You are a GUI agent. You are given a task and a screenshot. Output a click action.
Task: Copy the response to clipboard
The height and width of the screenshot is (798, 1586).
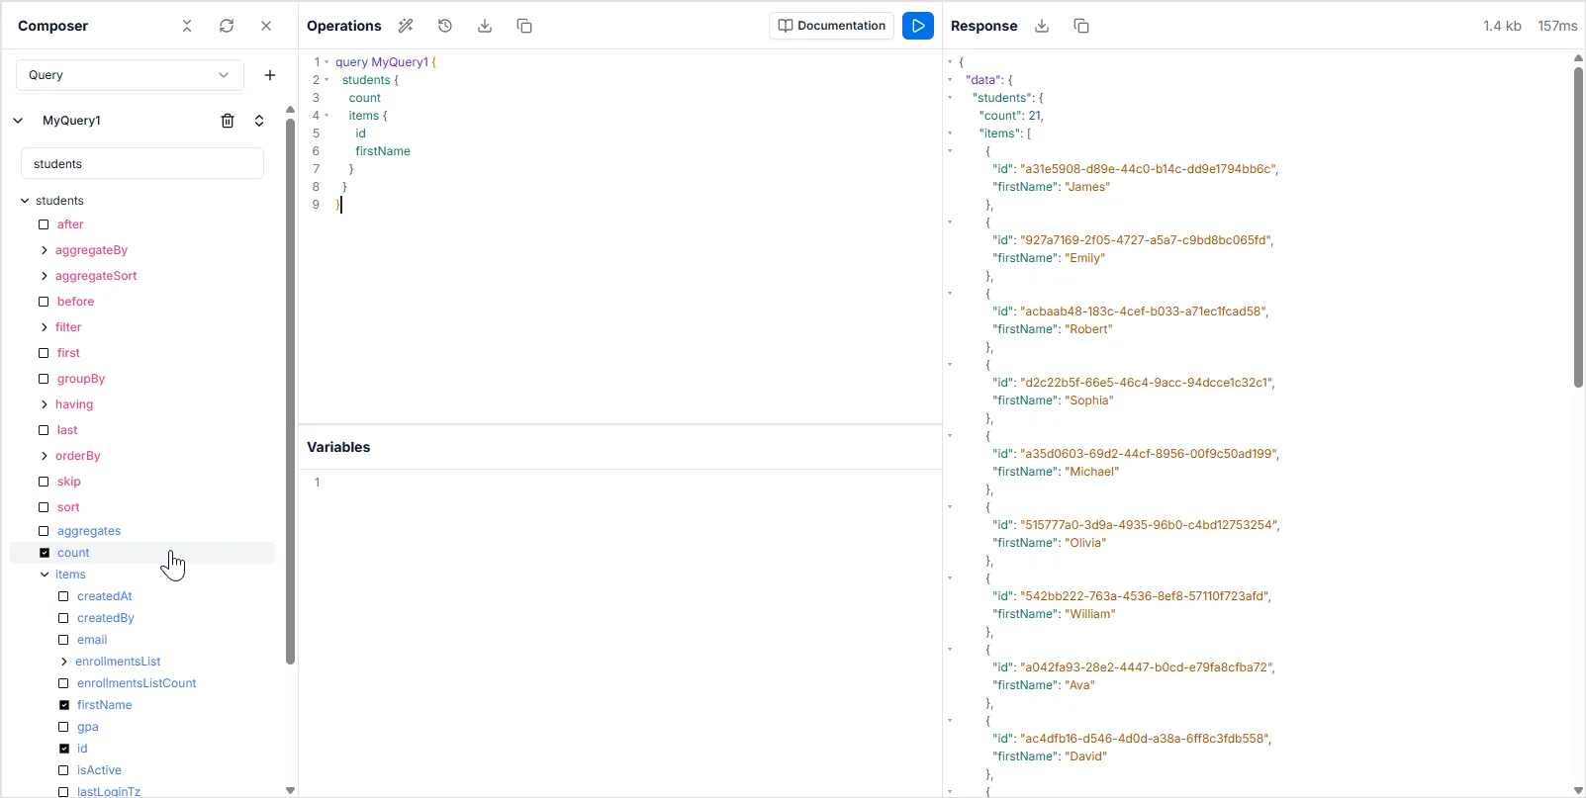click(x=1081, y=26)
